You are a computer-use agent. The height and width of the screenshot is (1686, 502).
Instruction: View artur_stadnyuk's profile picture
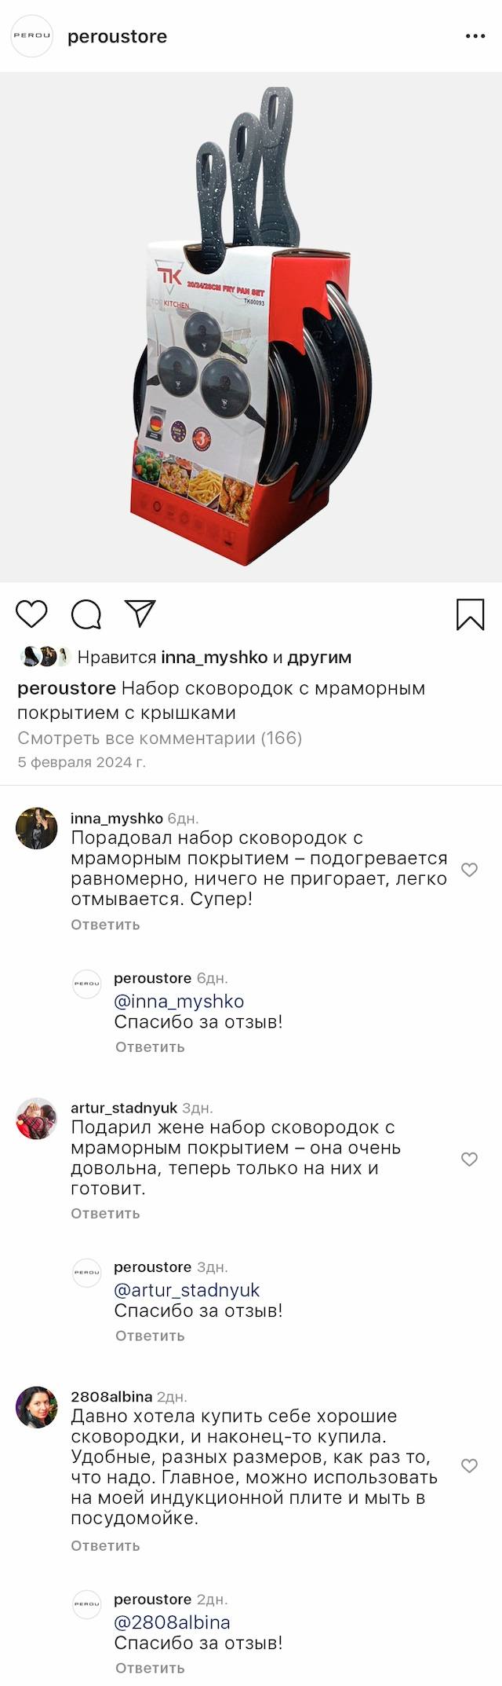click(37, 1118)
